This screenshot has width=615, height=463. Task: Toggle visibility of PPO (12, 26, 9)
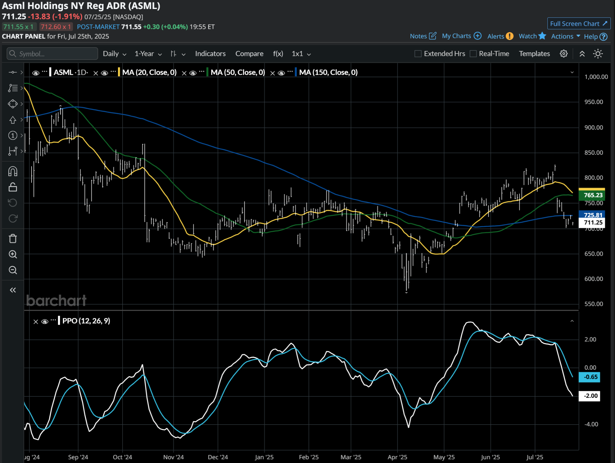point(45,322)
